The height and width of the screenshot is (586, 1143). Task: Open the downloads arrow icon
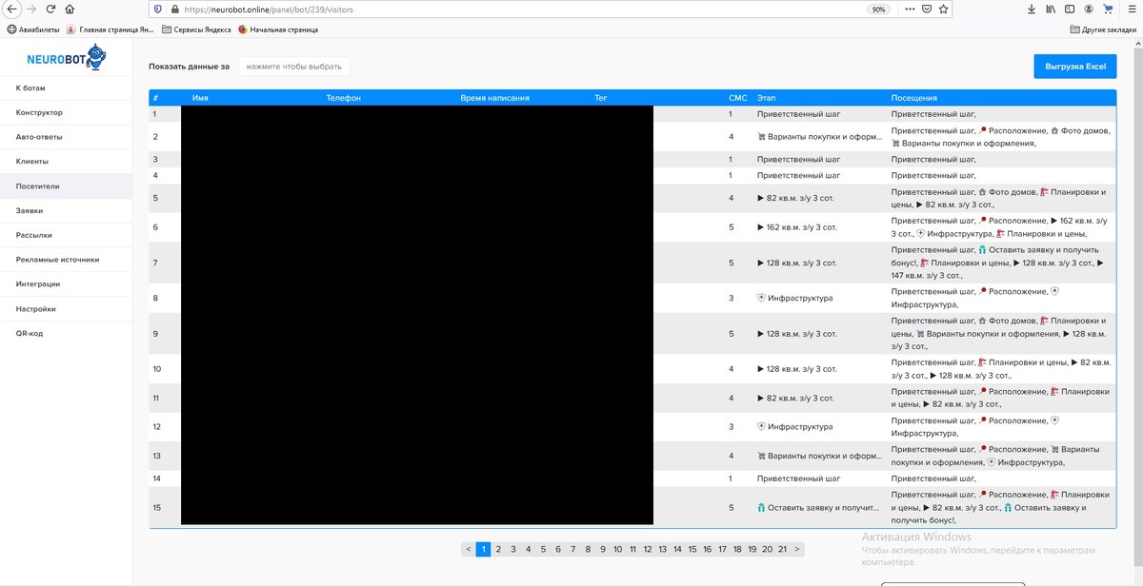pos(1033,9)
